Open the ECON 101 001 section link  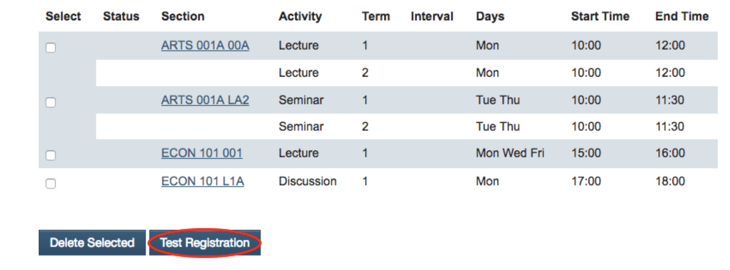[x=202, y=153]
